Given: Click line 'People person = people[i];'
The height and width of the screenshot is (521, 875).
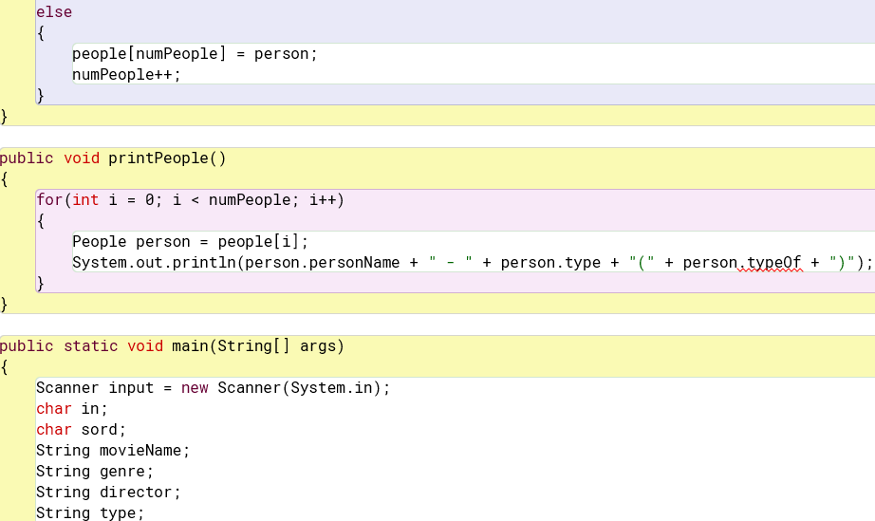Looking at the screenshot, I should coord(191,242).
